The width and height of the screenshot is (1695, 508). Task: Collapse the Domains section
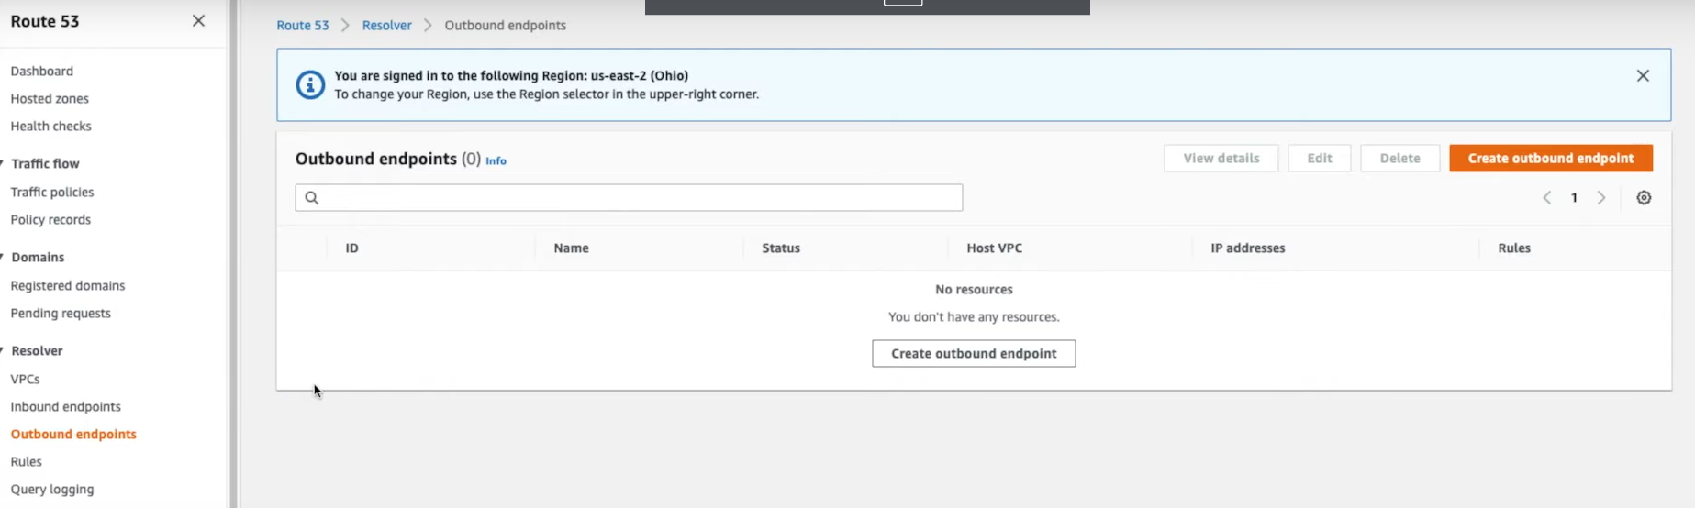[3, 257]
